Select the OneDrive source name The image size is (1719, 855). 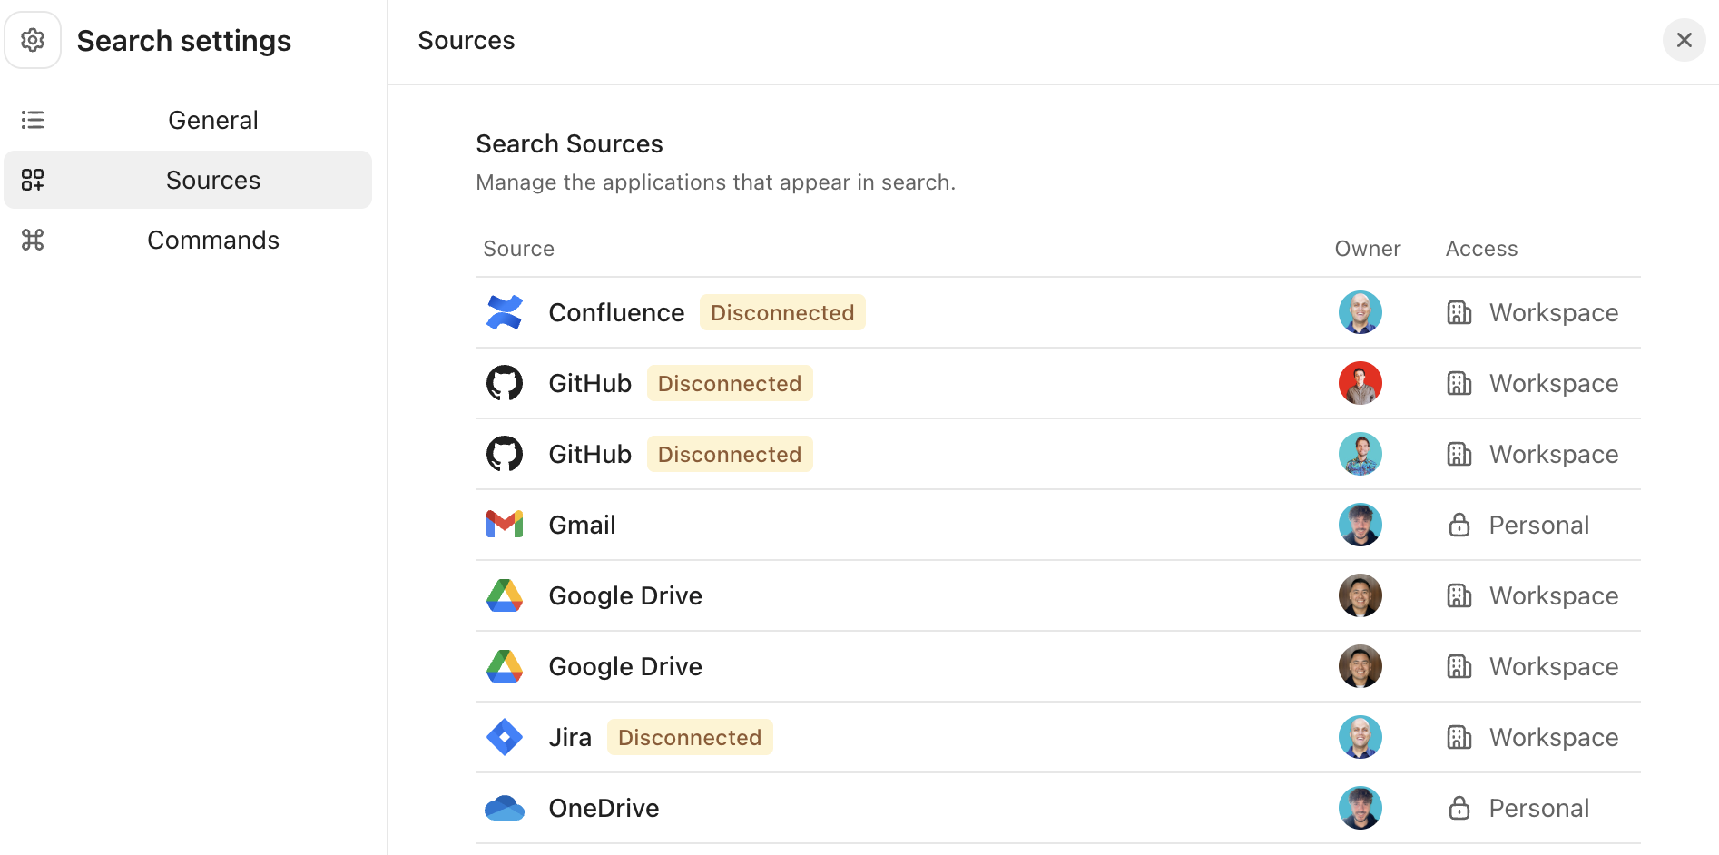click(604, 808)
